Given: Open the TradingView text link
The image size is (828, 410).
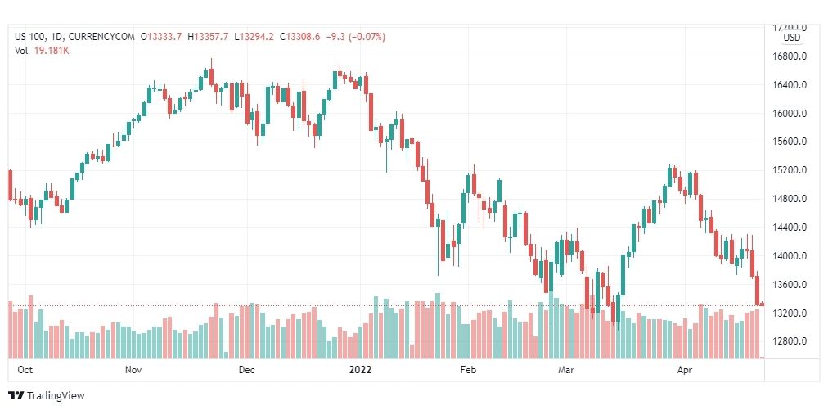Looking at the screenshot, I should click(56, 395).
